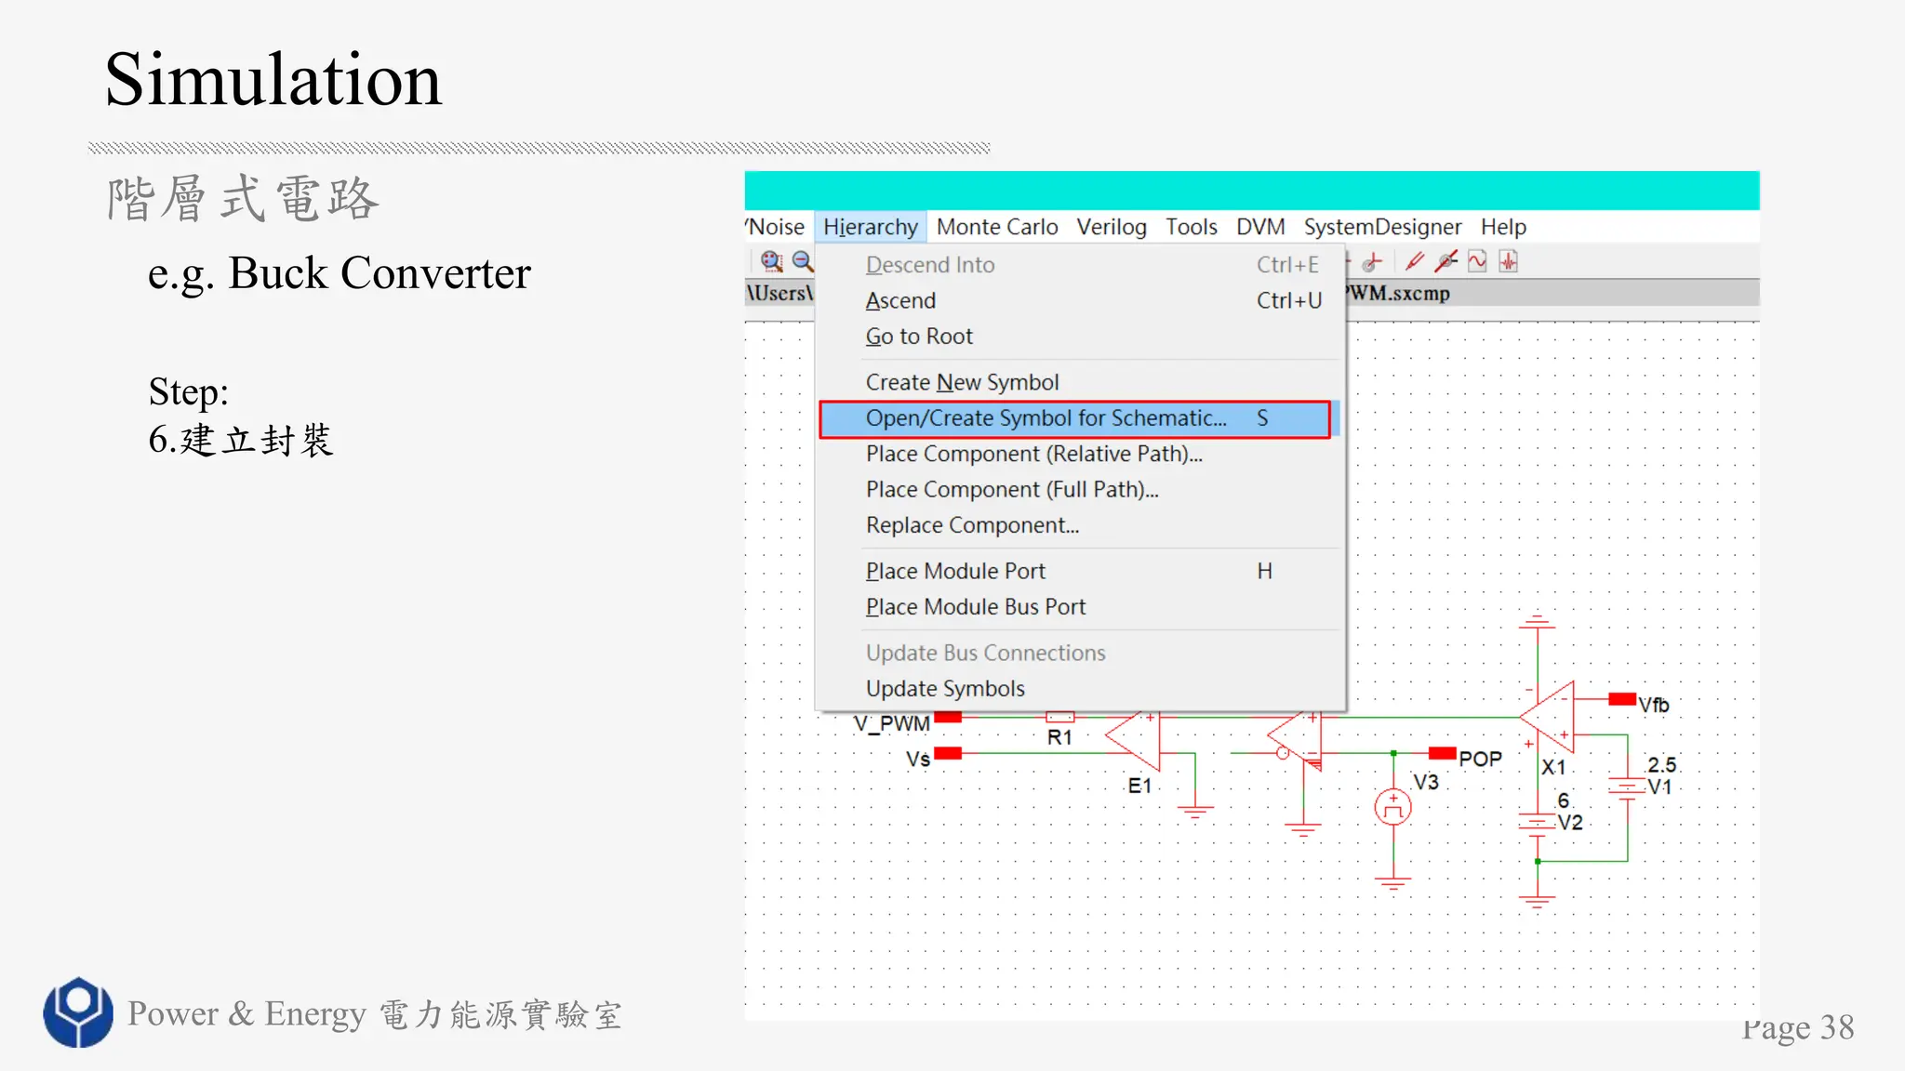The height and width of the screenshot is (1071, 1905).
Task: Open the Hierarchy menu
Action: 870,227
